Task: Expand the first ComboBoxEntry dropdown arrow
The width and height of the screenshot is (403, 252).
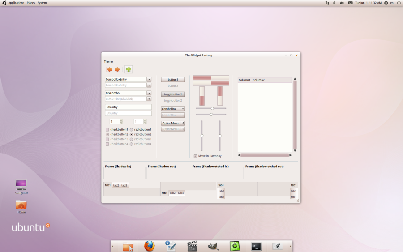Action: [149, 79]
